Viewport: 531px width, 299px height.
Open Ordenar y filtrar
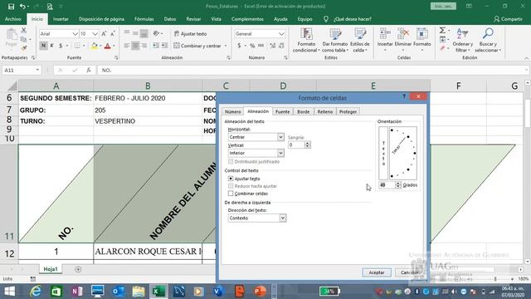tap(463, 41)
